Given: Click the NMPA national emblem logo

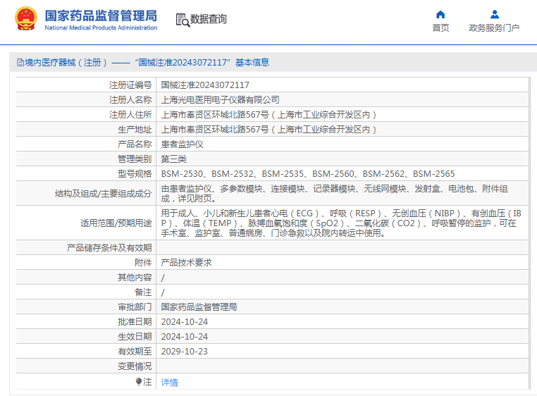Looking at the screenshot, I should point(26,19).
